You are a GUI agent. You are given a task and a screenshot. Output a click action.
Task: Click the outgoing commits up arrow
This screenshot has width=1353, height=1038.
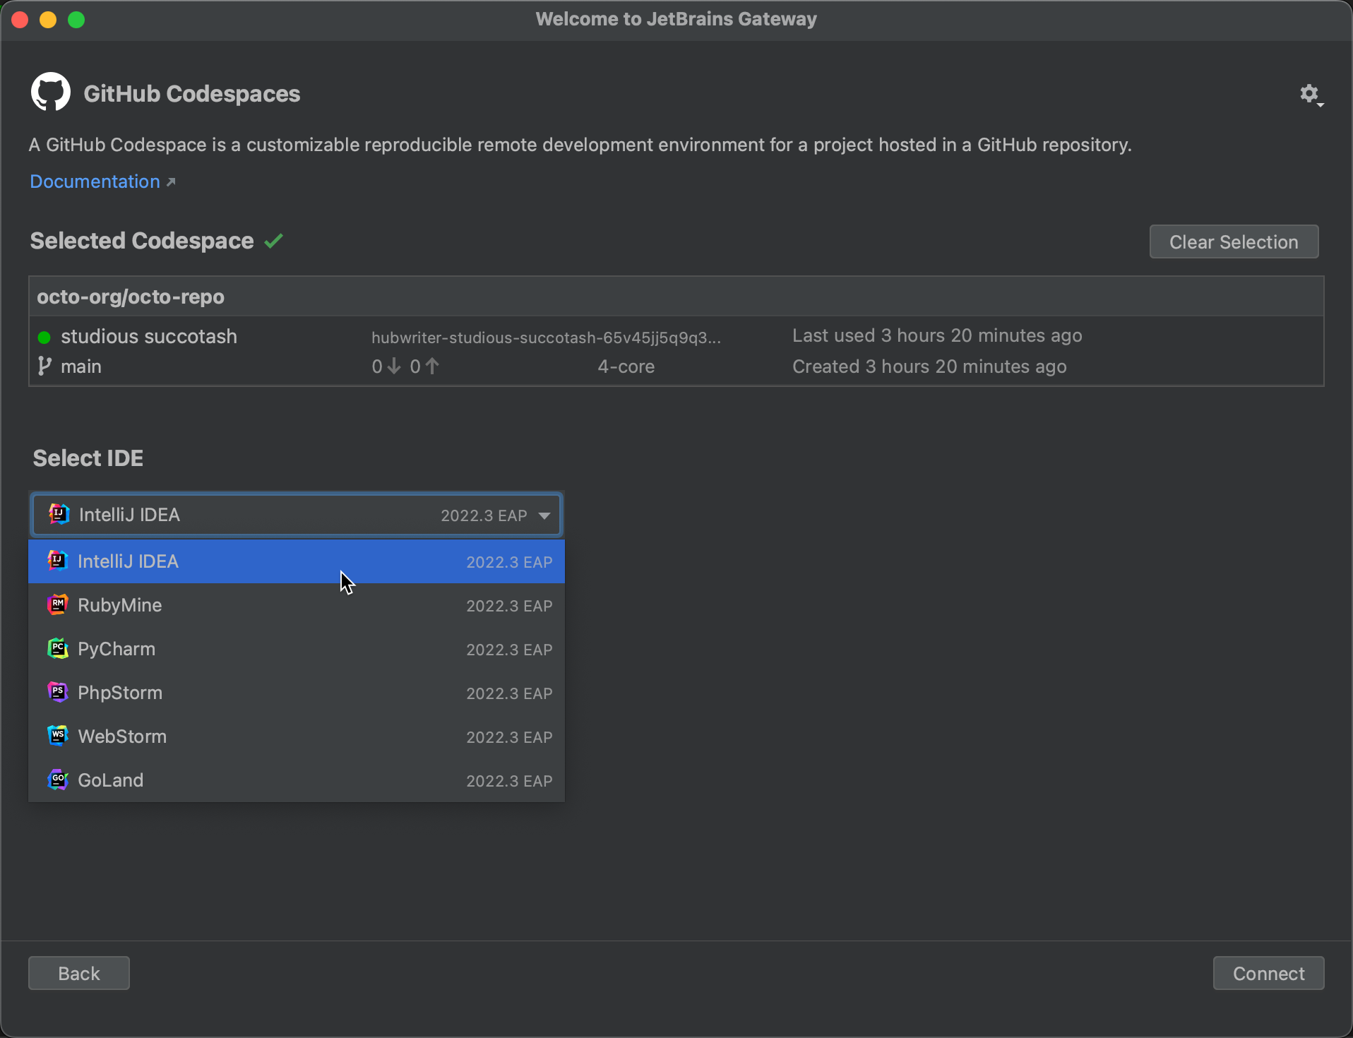[432, 366]
